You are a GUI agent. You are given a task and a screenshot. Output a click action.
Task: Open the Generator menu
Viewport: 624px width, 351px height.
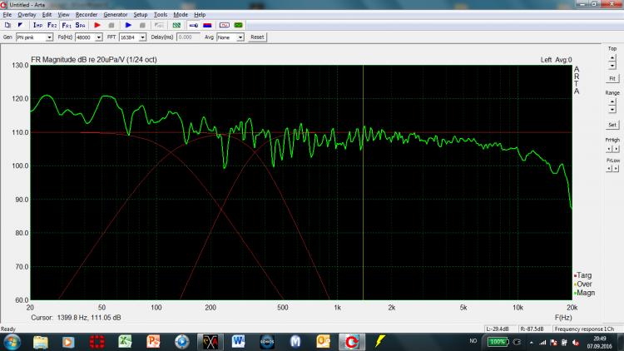pos(115,15)
